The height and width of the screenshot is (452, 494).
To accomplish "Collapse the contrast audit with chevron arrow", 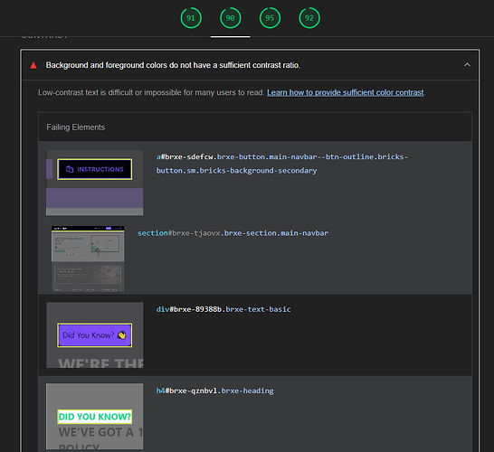I will [467, 65].
